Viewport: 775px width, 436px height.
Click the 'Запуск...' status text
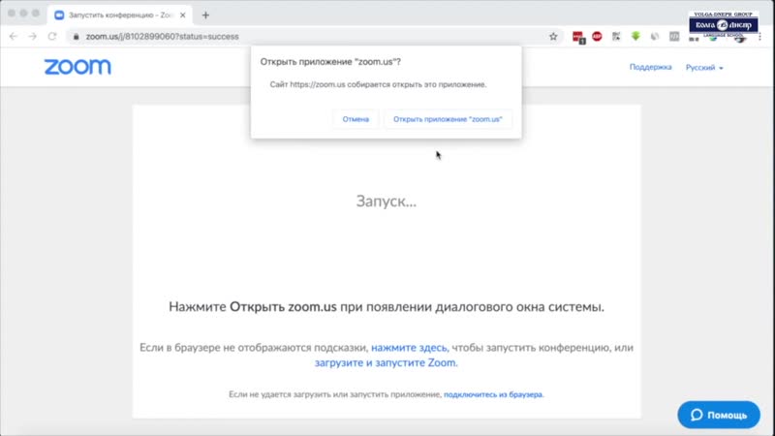pos(387,202)
